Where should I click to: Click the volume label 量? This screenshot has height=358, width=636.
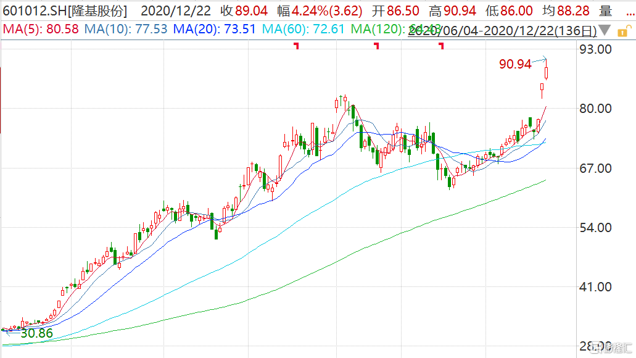pos(605,11)
